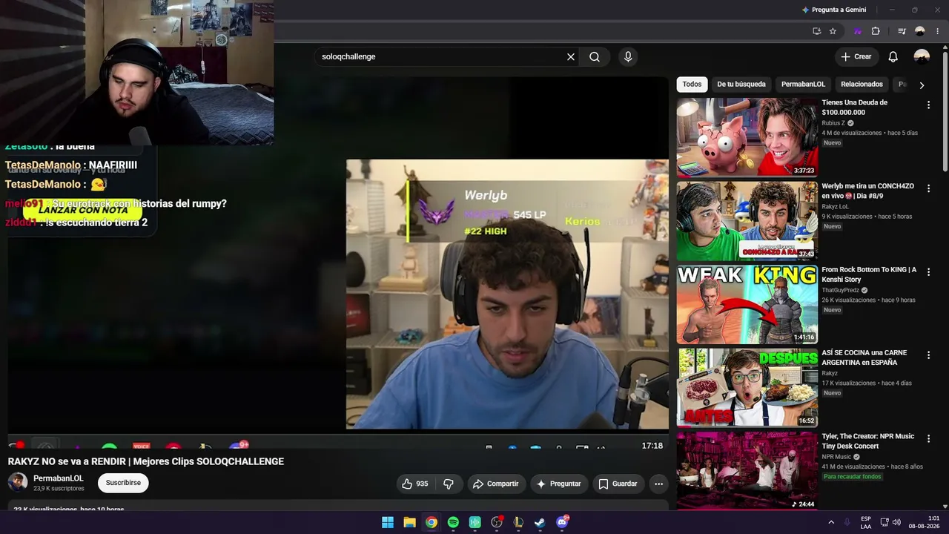The width and height of the screenshot is (949, 534).
Task: Open the Tienes Una Deuda thumbnail
Action: (x=747, y=137)
